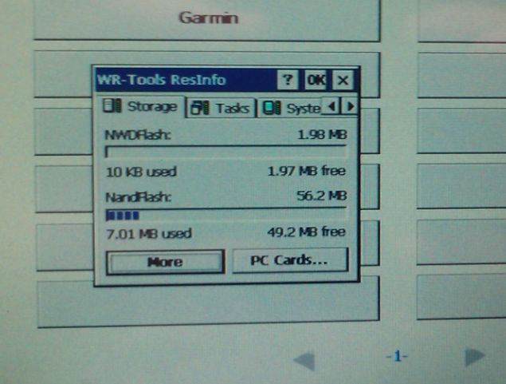Go to the previous launcher page arrow

coord(304,360)
